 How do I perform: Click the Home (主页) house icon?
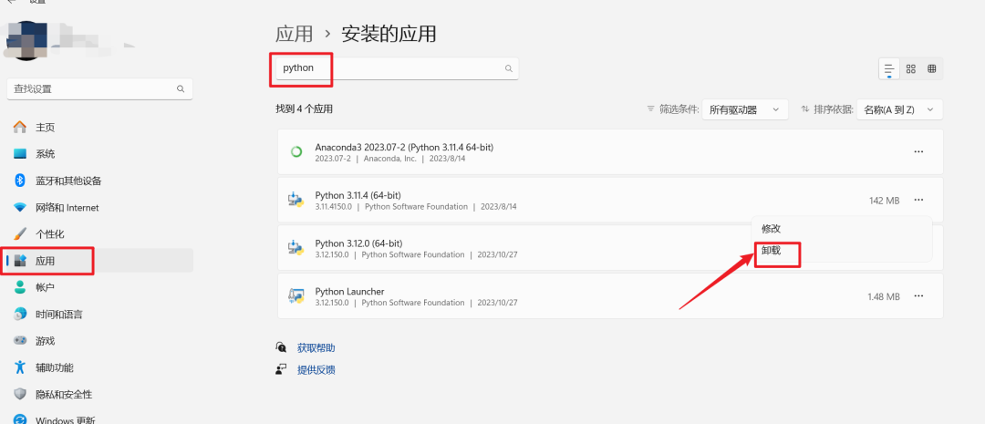coord(20,128)
